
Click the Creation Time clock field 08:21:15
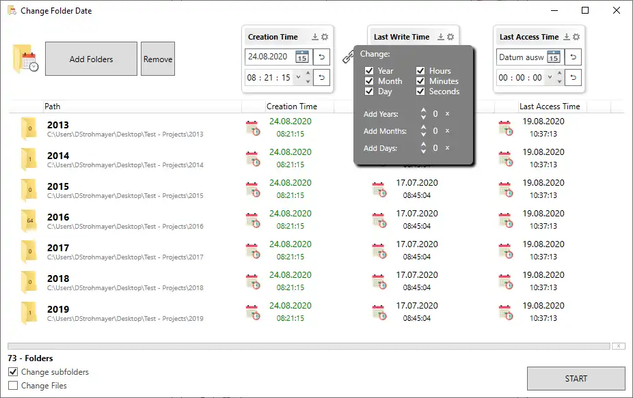[x=269, y=77]
